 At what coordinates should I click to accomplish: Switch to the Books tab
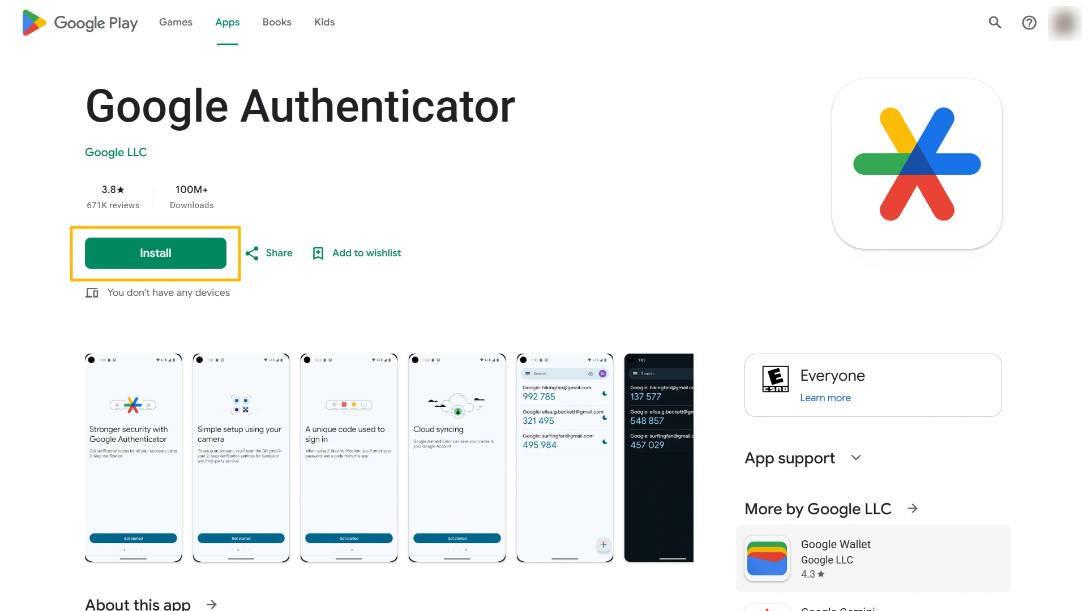(x=277, y=22)
